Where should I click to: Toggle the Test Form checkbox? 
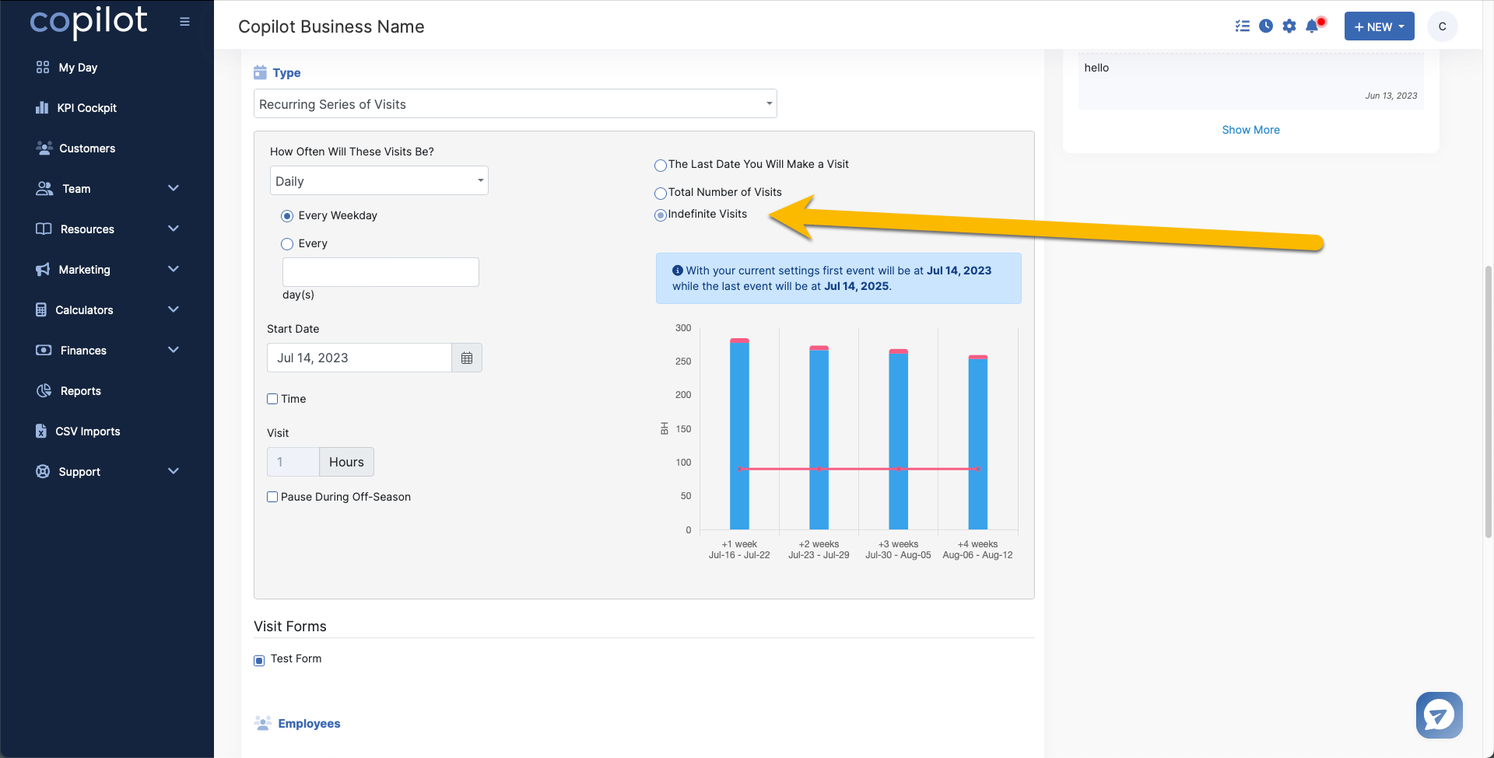[x=259, y=661]
